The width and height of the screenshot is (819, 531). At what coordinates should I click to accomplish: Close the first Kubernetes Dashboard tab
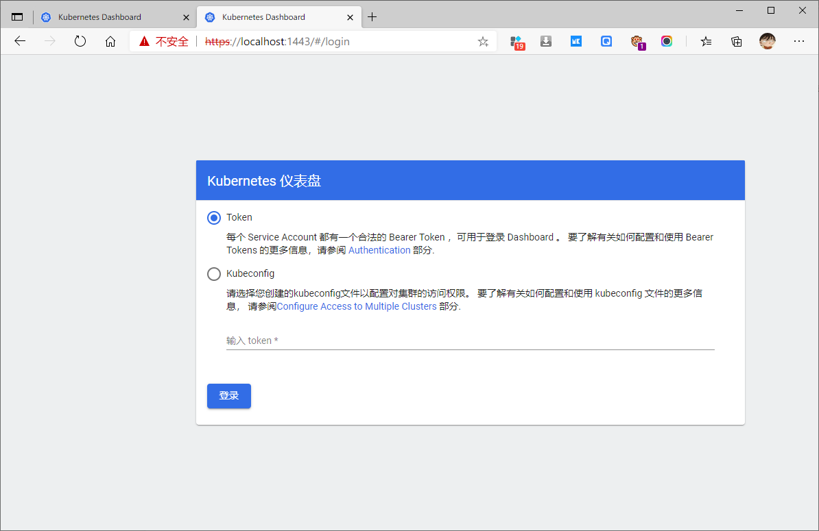(186, 17)
